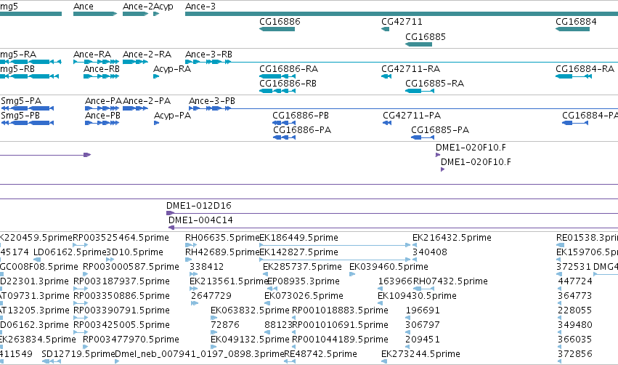Select the CG16886-RB transcript glyph
Screen dimensions: 618x365
(277, 91)
